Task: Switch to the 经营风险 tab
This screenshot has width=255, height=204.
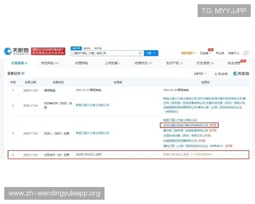Action: [x=82, y=63]
